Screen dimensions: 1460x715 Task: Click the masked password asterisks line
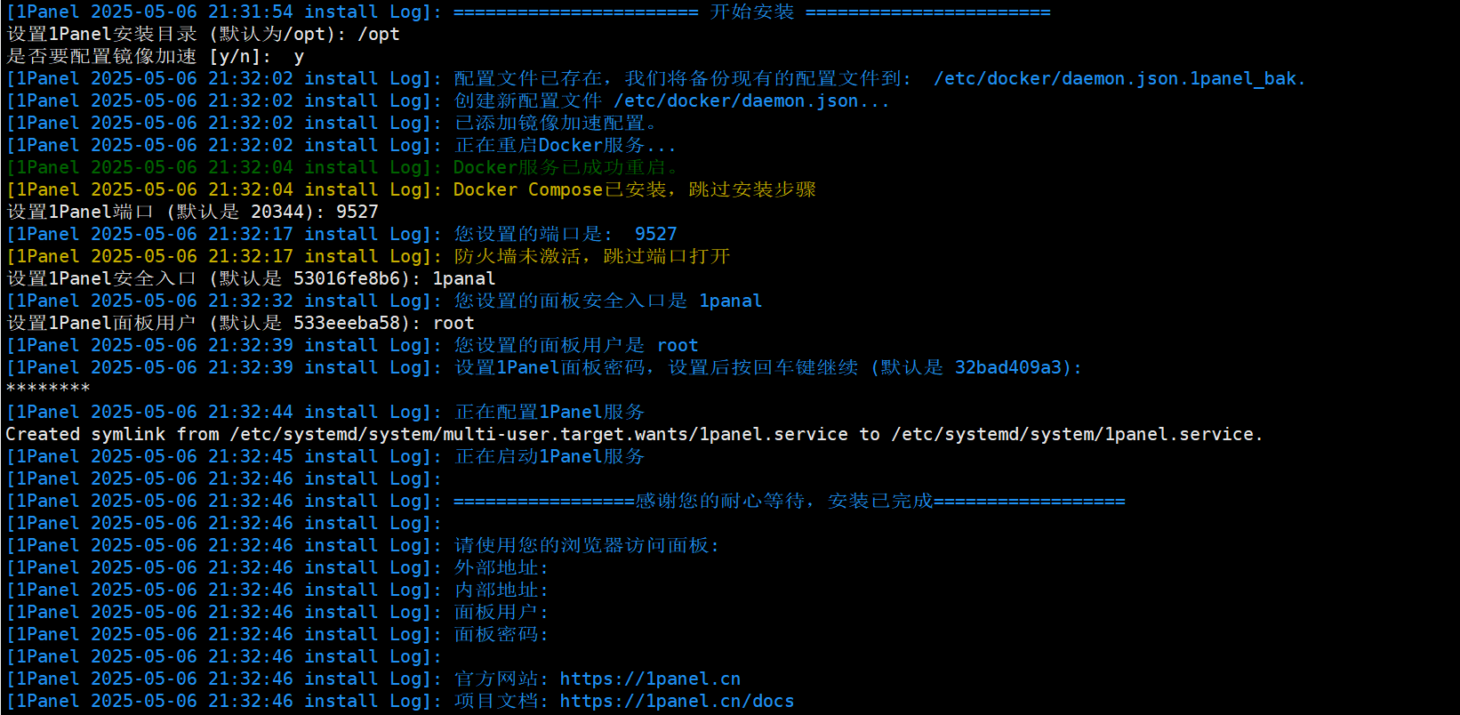(x=48, y=389)
